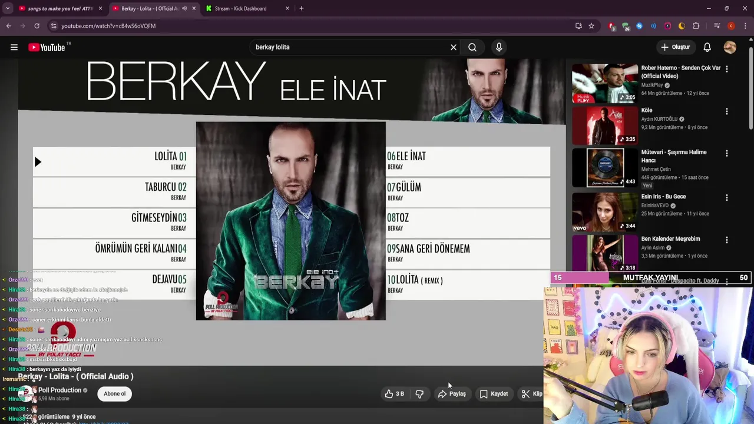This screenshot has height=424, width=754.
Task: Click the Oluştur create button
Action: coord(675,47)
